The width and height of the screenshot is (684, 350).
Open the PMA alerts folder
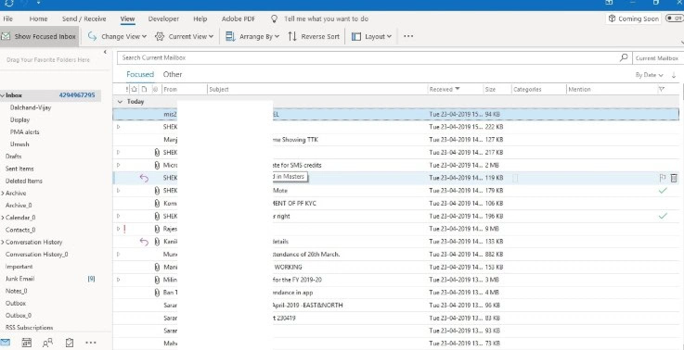click(x=24, y=131)
